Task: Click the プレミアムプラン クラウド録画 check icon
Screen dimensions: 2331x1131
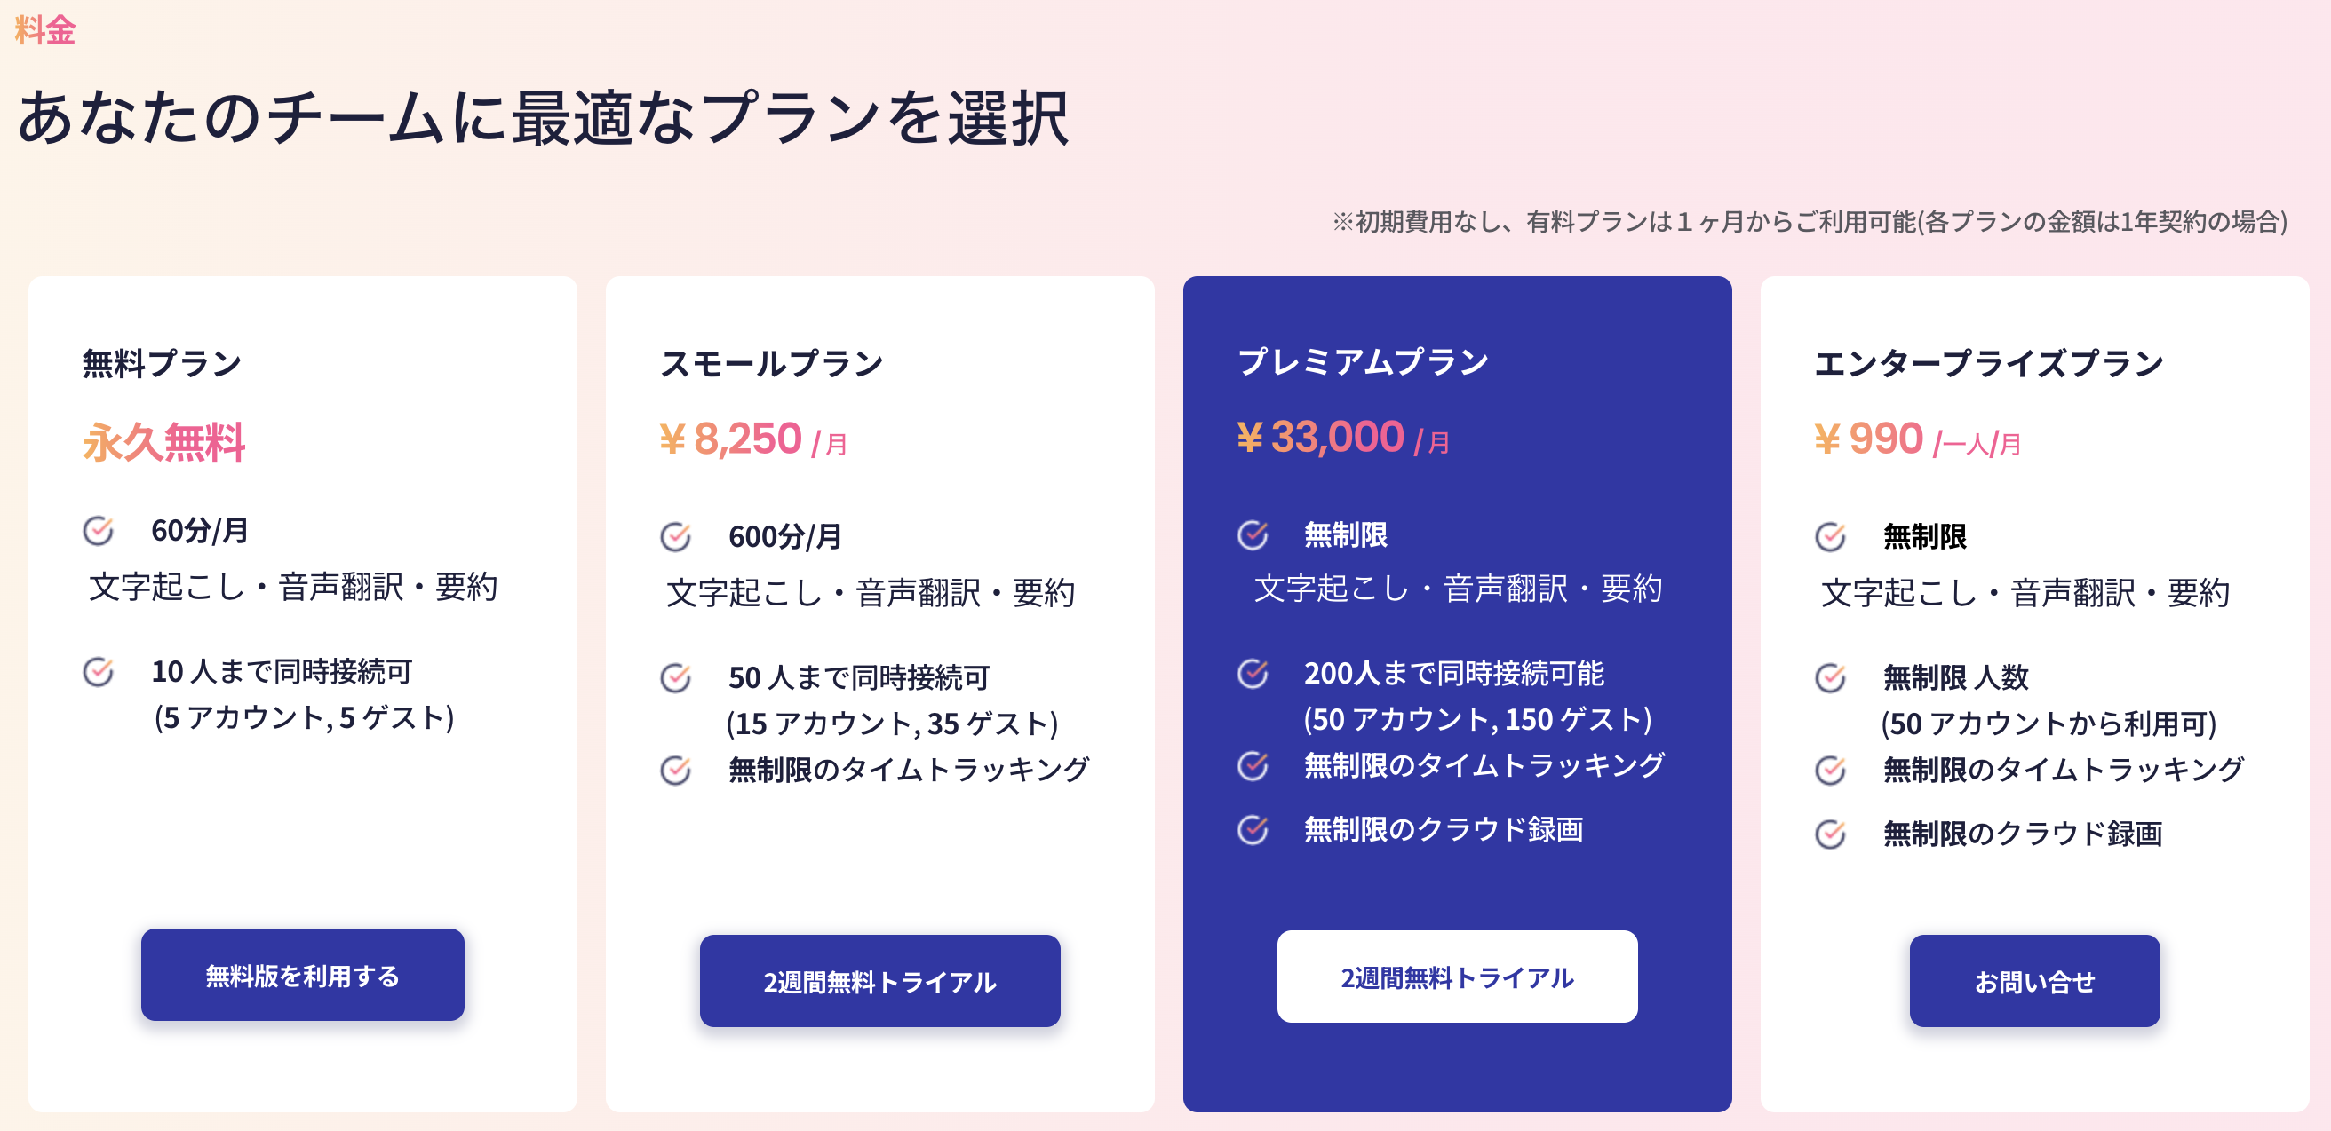Action: pos(1253,829)
